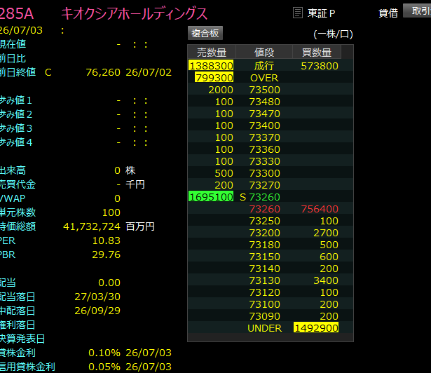Click the ex-dividend date 27/03/30

click(97, 297)
